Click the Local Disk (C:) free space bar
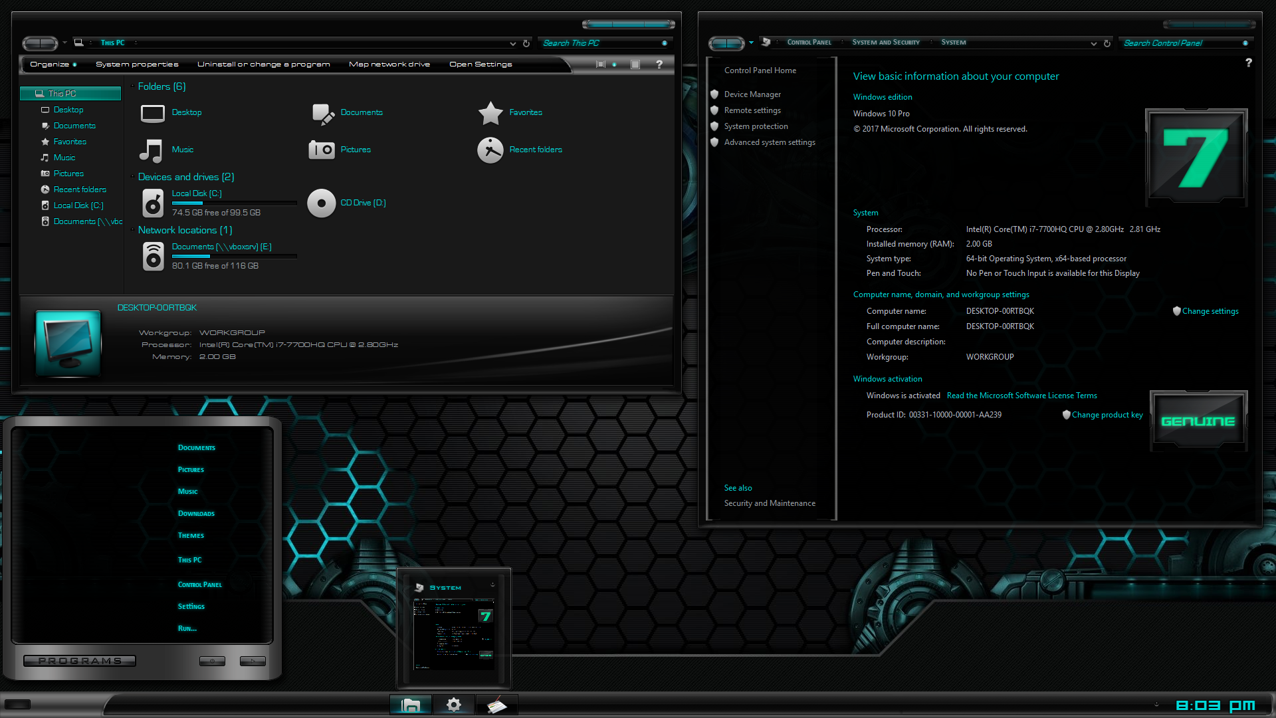 (x=234, y=203)
